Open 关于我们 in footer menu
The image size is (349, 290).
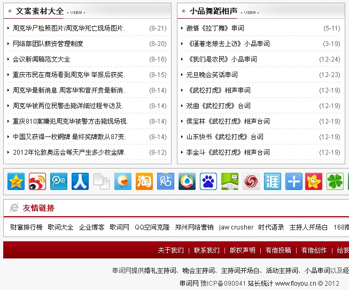click(x=171, y=250)
